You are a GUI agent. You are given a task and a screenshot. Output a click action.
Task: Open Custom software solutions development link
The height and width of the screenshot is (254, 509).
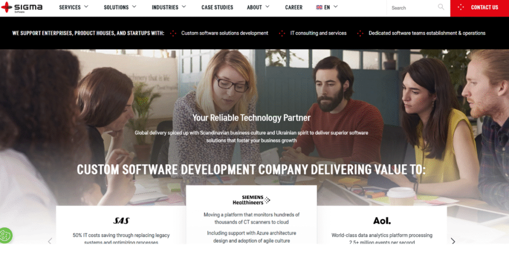225,33
